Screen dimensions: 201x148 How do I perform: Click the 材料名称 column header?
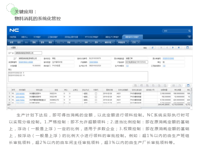39,90
